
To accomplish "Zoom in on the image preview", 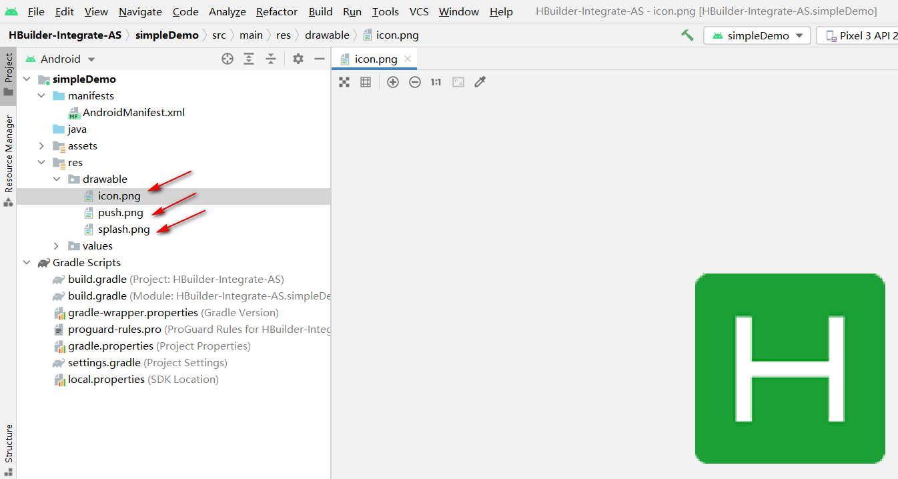I will [393, 82].
